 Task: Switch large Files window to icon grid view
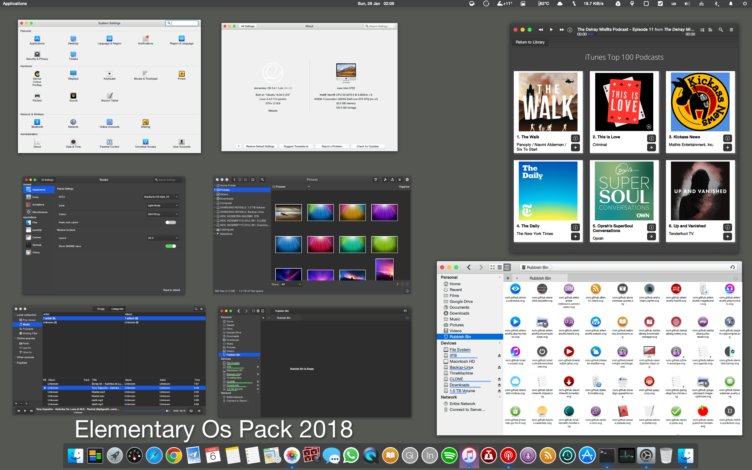pos(493,267)
